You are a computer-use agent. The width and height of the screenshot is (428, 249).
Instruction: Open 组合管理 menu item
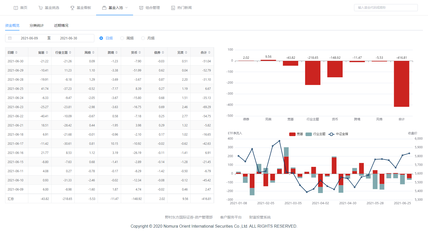pos(149,8)
